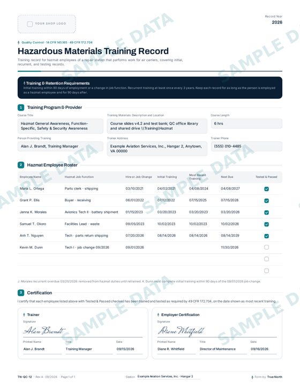Viewport: 300px width, 389px height.
Task: Click the Training Materials description field
Action: click(x=157, y=126)
